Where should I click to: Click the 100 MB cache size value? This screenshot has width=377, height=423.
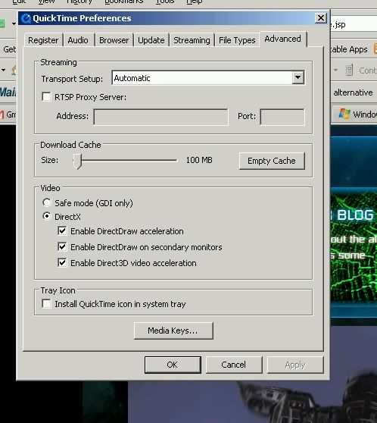199,160
